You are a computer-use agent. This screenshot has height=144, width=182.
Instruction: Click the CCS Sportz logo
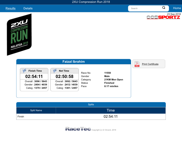click(163, 17)
